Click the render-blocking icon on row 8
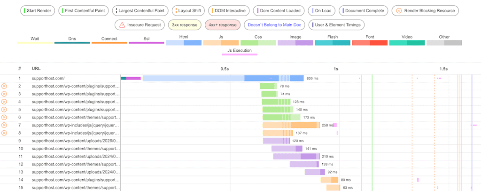 [4, 133]
